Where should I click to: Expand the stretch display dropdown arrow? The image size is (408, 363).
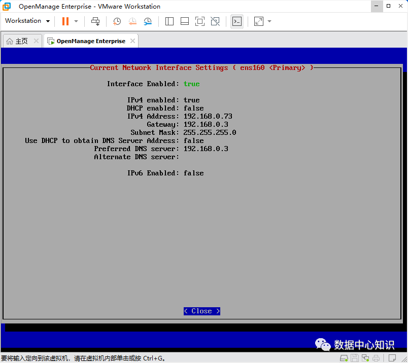coord(269,21)
